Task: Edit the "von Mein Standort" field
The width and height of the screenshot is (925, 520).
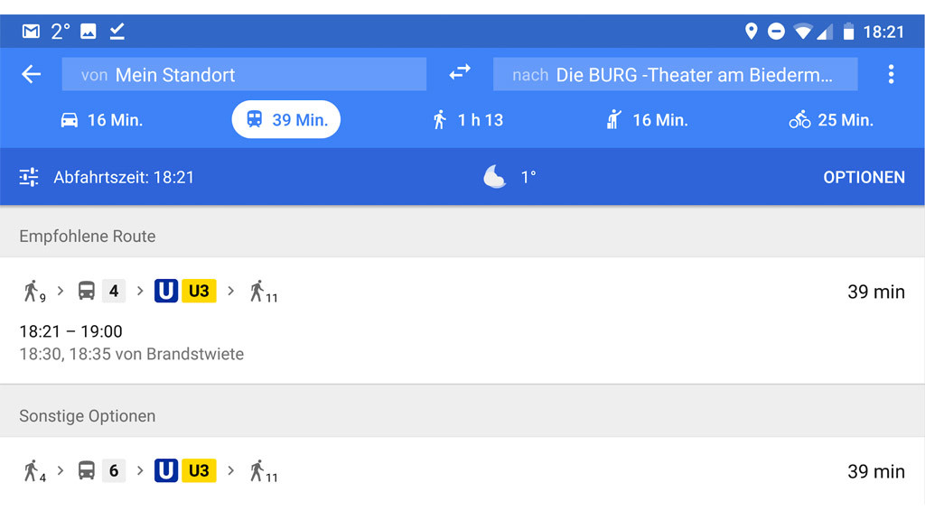Action: (244, 75)
